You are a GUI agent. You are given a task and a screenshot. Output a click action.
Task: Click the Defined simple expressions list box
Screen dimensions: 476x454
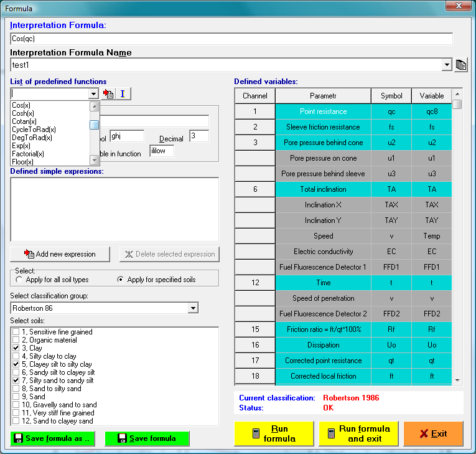(x=114, y=210)
